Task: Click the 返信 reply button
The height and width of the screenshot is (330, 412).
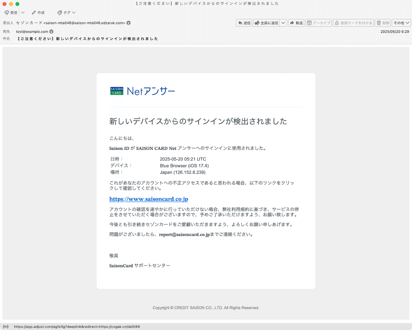Action: tap(244, 23)
